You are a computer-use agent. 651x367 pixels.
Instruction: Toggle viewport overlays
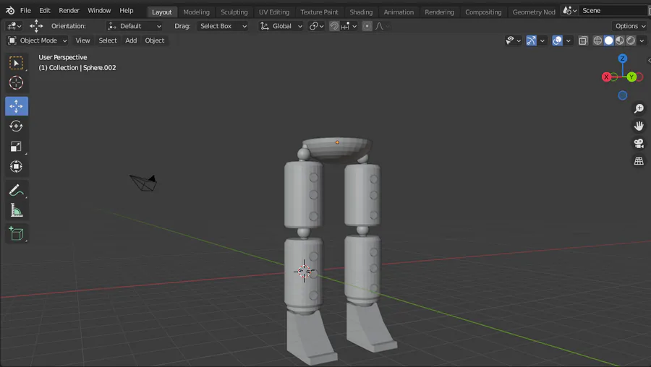557,40
